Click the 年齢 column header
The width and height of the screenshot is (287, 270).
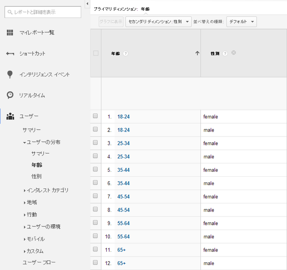(x=116, y=54)
